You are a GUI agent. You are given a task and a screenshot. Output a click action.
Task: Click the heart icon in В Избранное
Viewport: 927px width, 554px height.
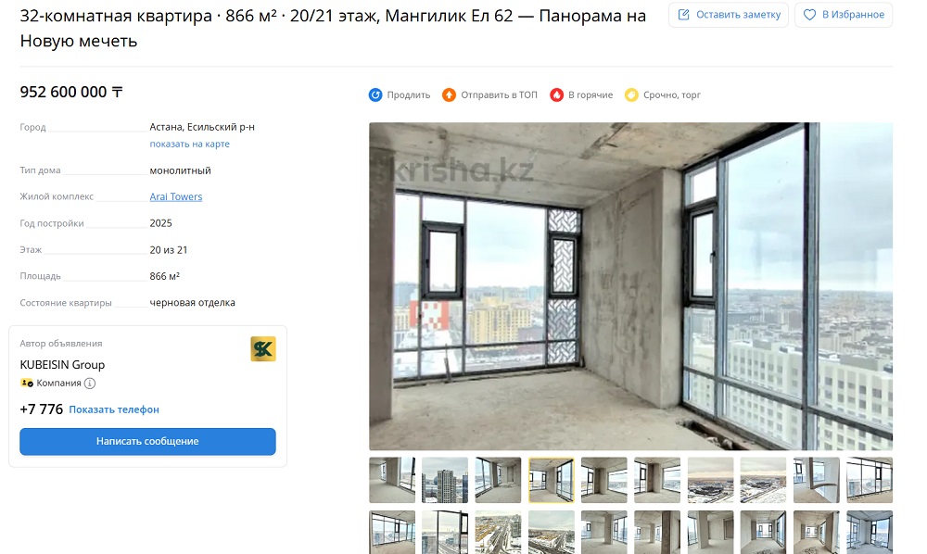(810, 15)
